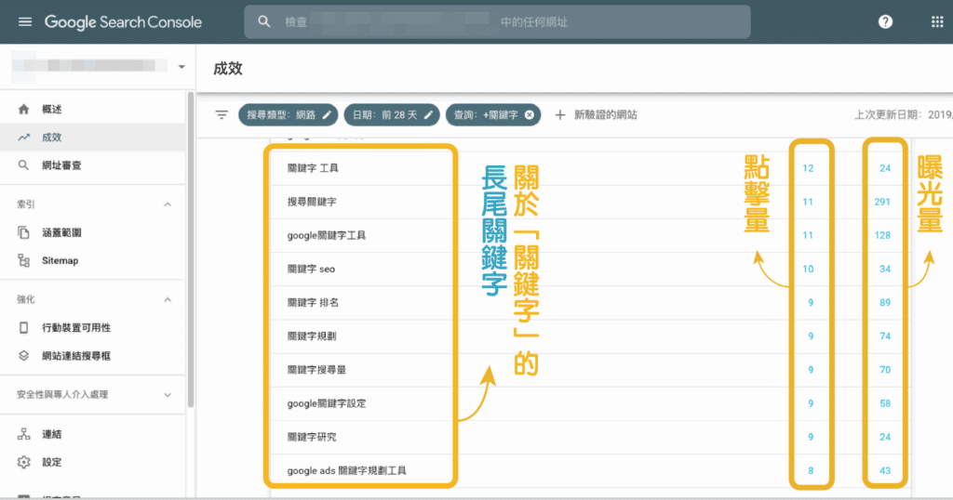Click the impressions value 128

coord(882,235)
